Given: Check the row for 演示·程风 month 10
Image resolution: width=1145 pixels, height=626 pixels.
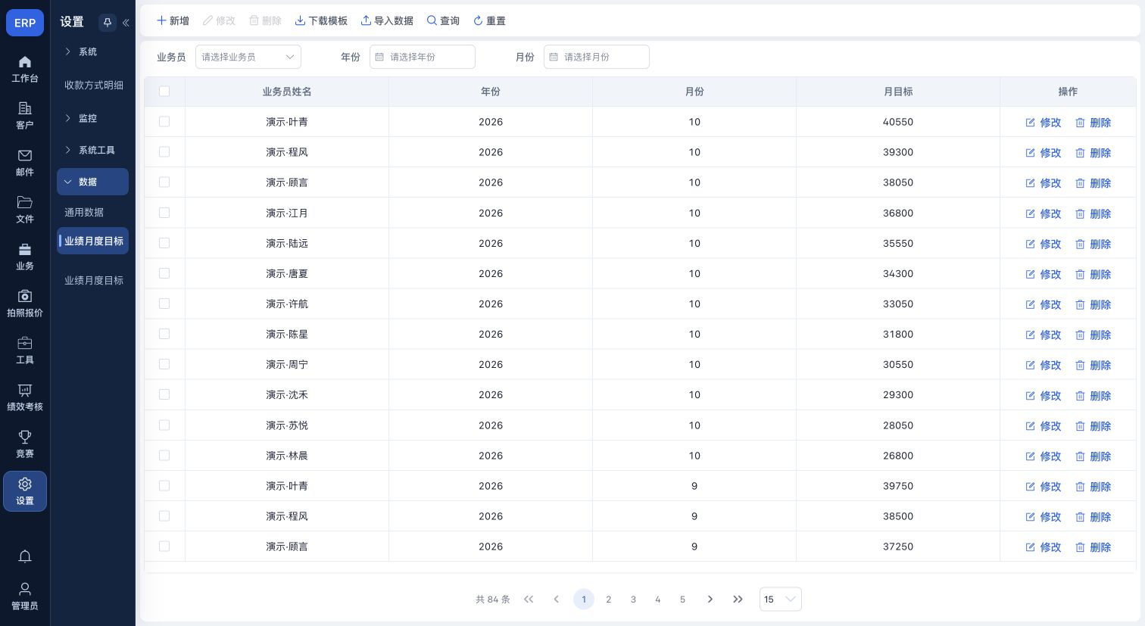Looking at the screenshot, I should point(164,152).
